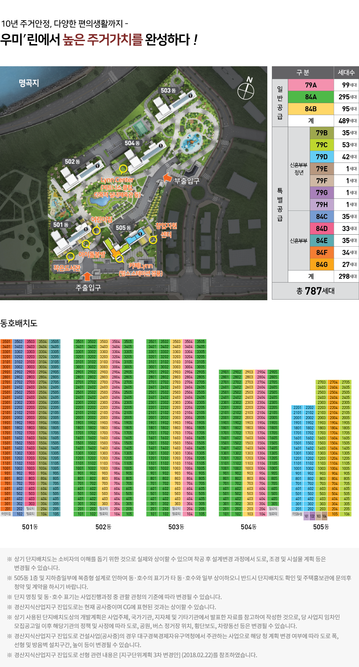Click the 명곡지 reservoir label
This screenshot has width=359, height=667.
[29, 83]
